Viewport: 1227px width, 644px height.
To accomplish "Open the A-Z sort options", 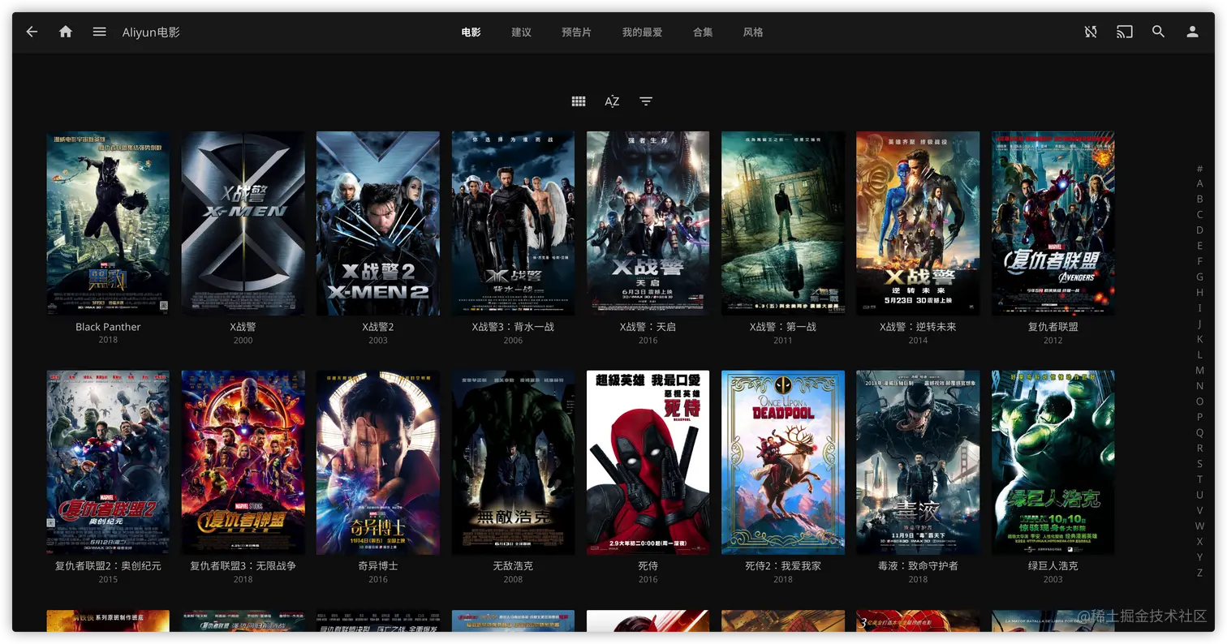I will [612, 101].
